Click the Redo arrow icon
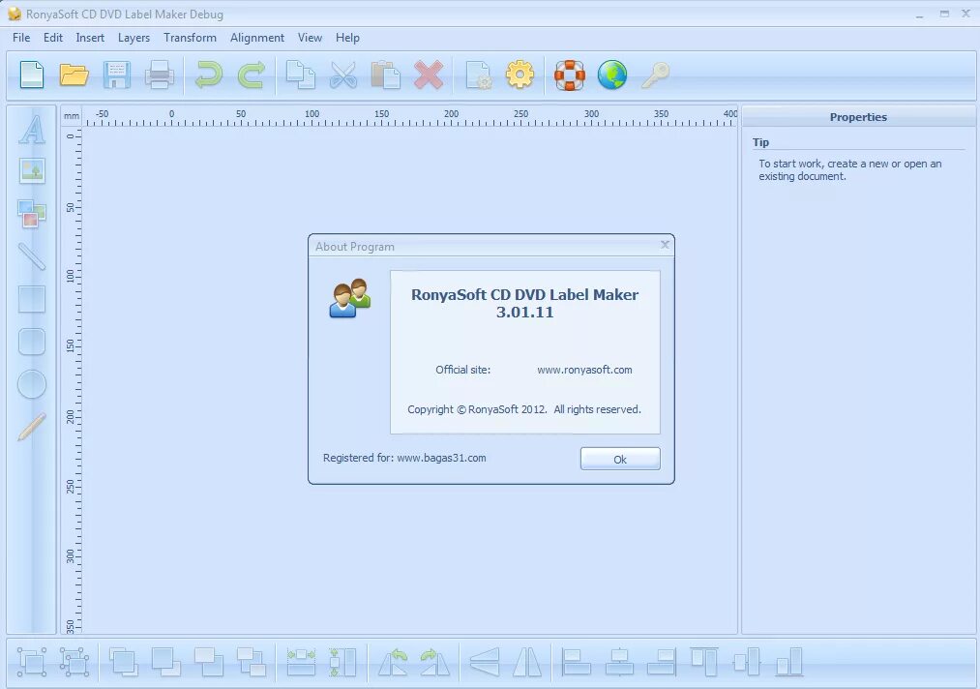980x689 pixels. coord(252,75)
